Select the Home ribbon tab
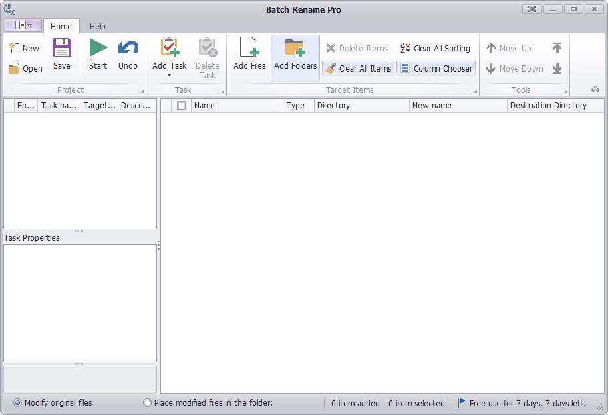This screenshot has height=415, width=608. (61, 26)
